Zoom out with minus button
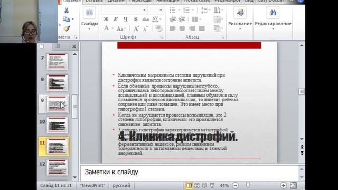 pos(236,185)
